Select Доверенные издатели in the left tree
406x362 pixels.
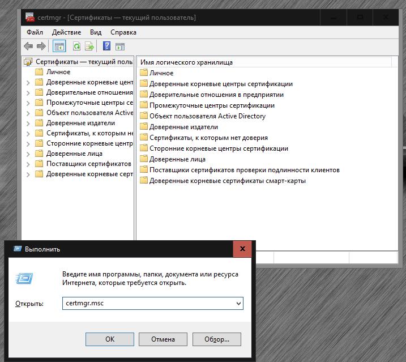click(x=80, y=123)
